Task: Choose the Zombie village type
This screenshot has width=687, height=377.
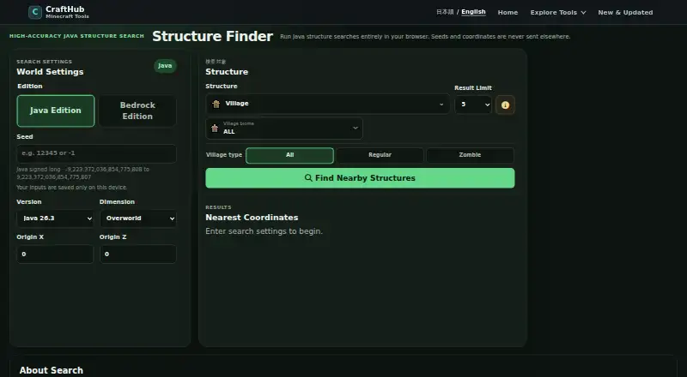Action: (x=470, y=155)
